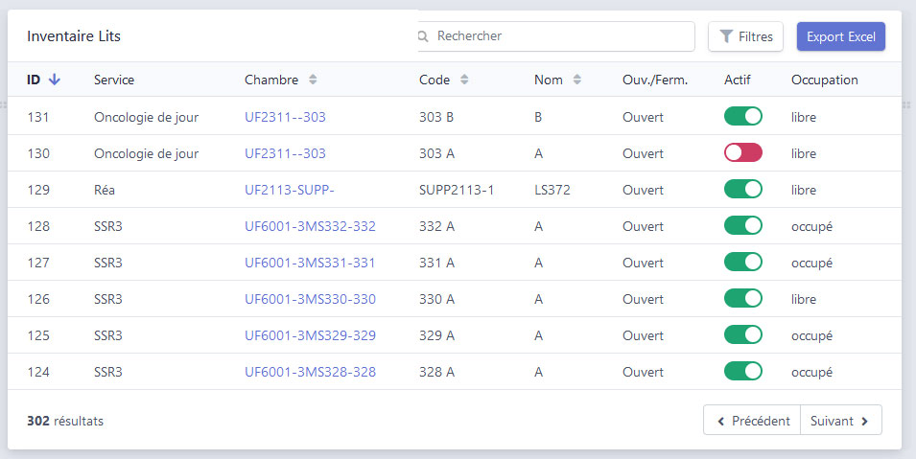Click the right chevron in Suivant
The width and height of the screenshot is (916, 459).
[x=864, y=421]
